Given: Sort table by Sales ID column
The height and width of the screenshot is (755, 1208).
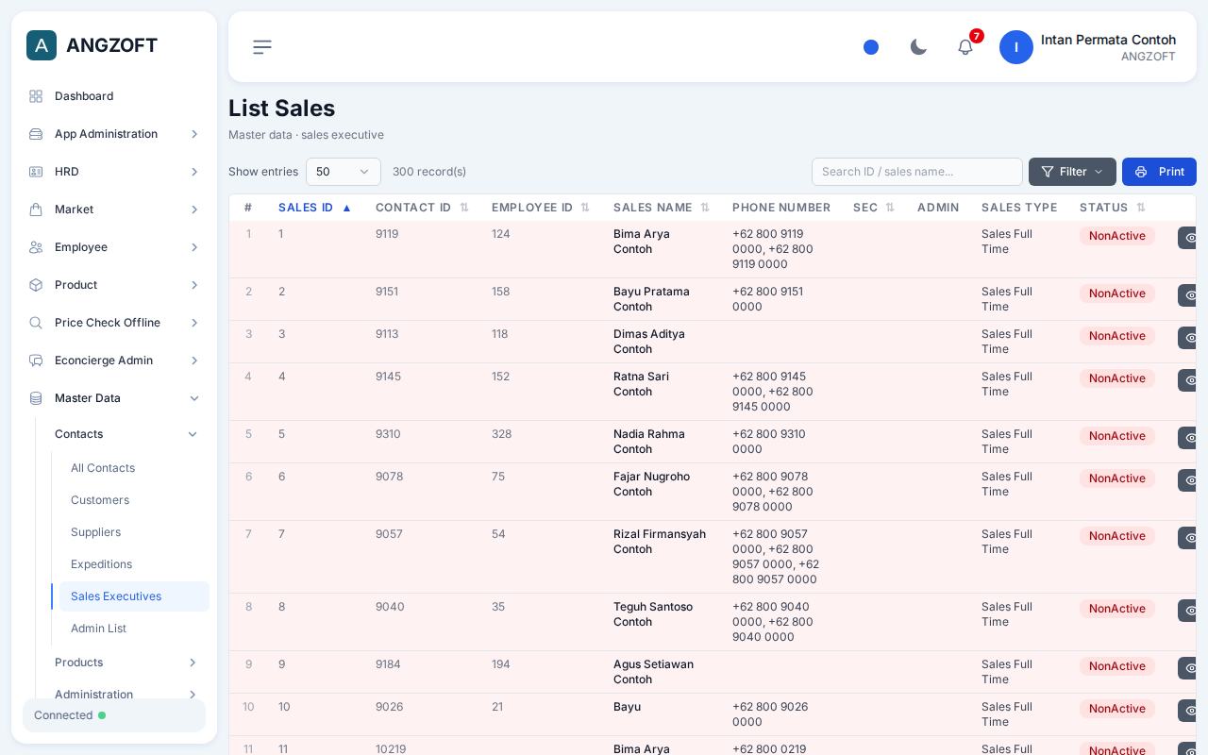Looking at the screenshot, I should [x=315, y=208].
